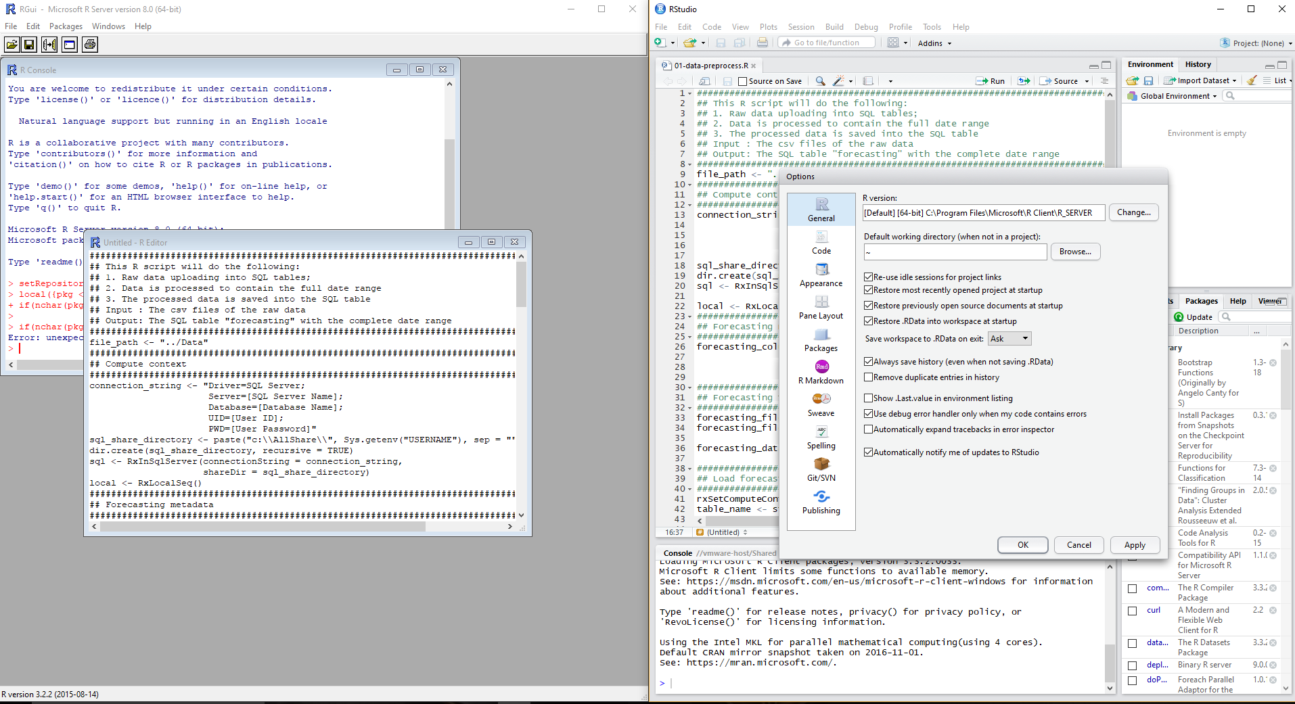Toggle Show .Last.value in environment listing
Image resolution: width=1295 pixels, height=704 pixels.
[x=868, y=398]
